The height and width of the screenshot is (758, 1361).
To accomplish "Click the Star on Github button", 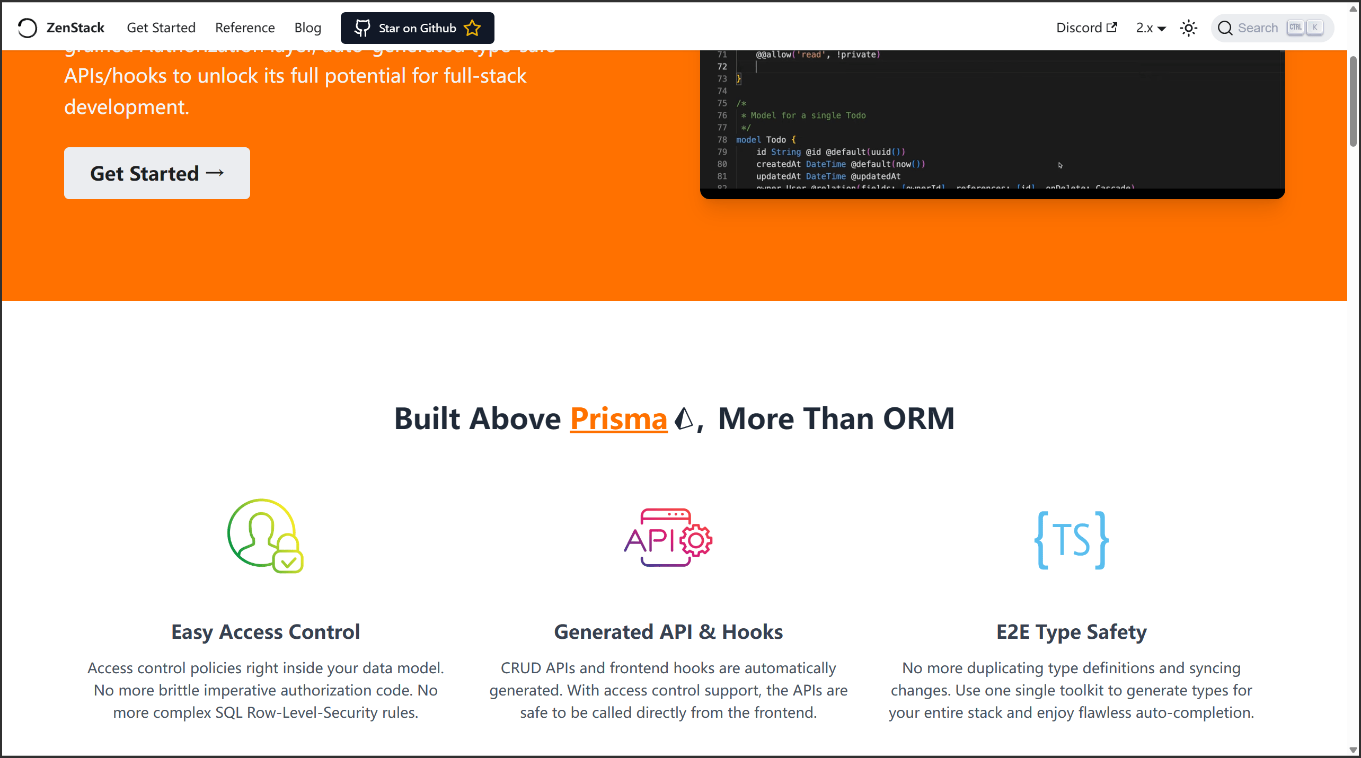I will pyautogui.click(x=418, y=28).
